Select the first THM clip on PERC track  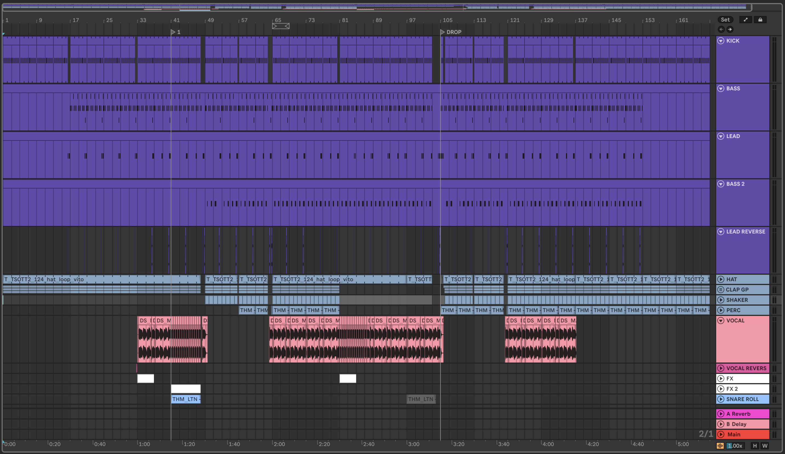click(247, 310)
